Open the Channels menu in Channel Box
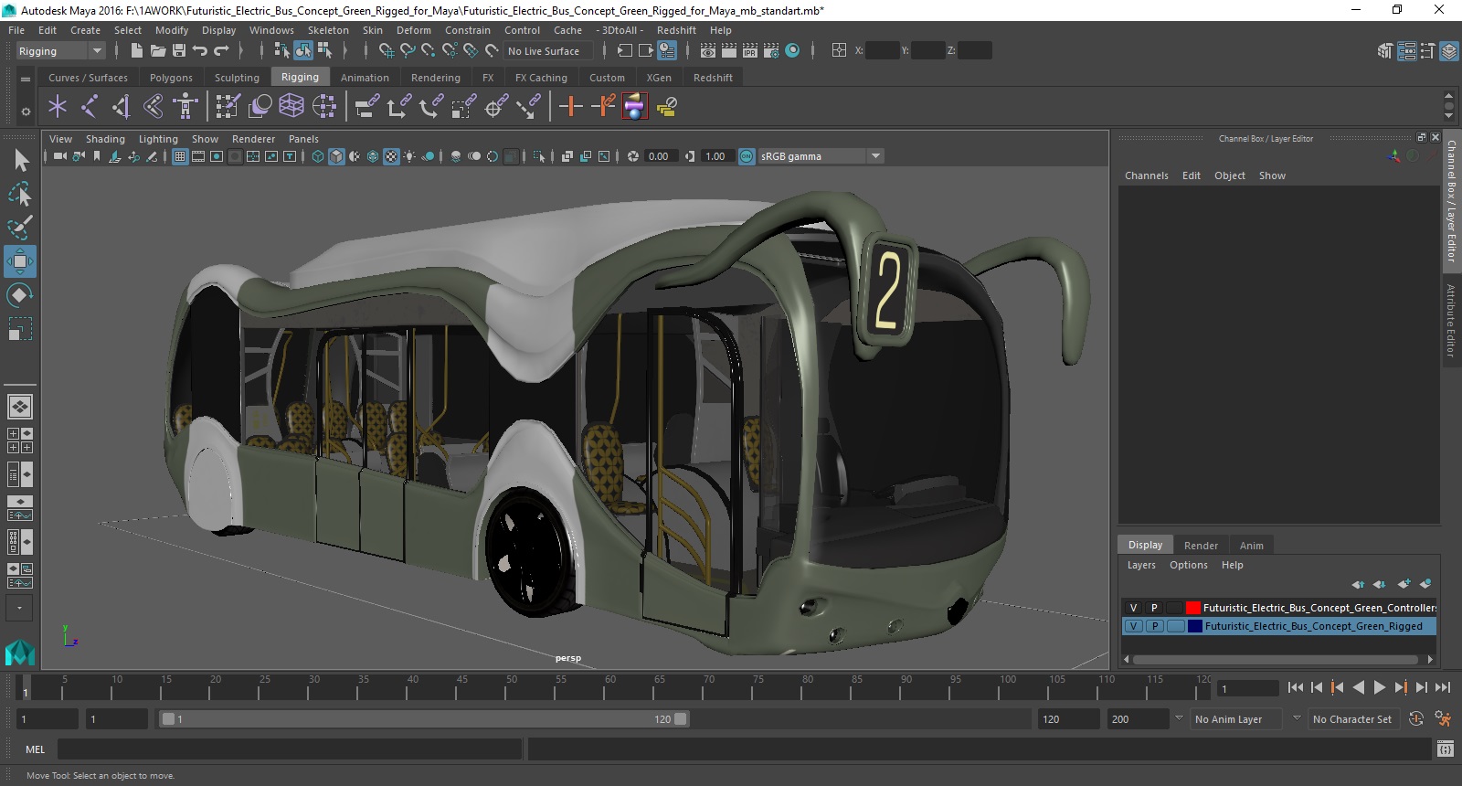Viewport: 1462px width, 786px height. (1146, 175)
